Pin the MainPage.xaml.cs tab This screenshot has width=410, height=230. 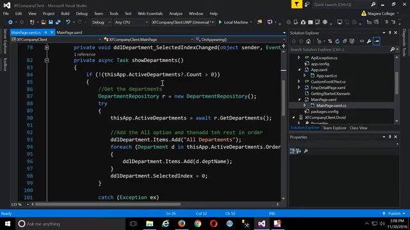point(45,33)
